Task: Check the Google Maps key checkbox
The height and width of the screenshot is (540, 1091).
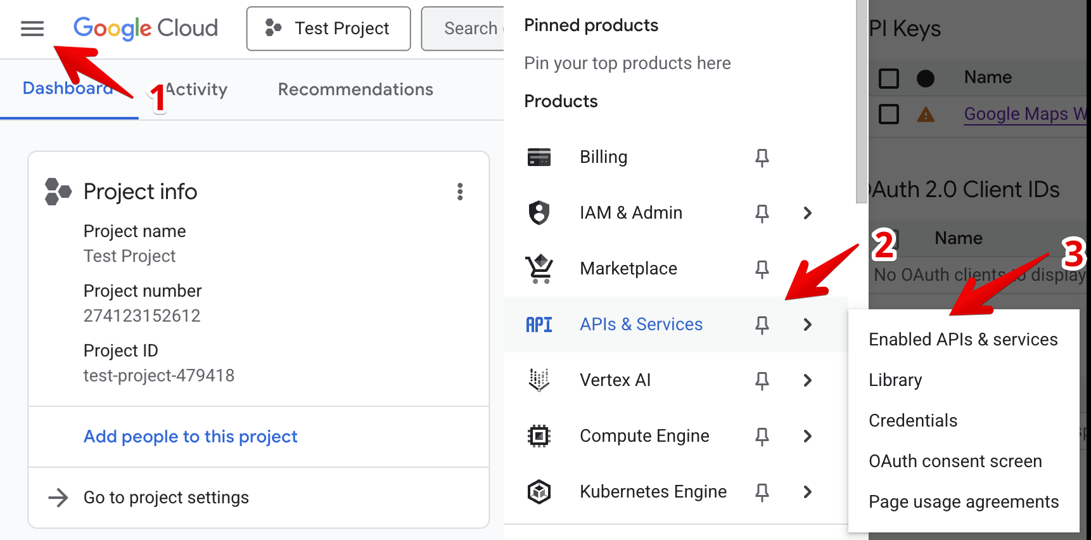Action: pos(889,115)
